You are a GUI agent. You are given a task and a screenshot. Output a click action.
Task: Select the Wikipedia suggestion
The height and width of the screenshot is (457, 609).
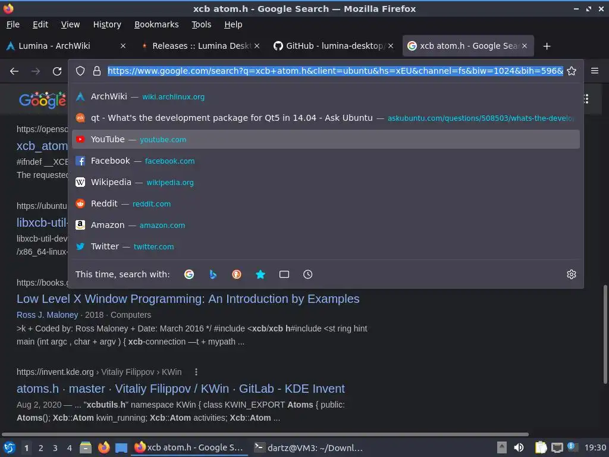[325, 182]
